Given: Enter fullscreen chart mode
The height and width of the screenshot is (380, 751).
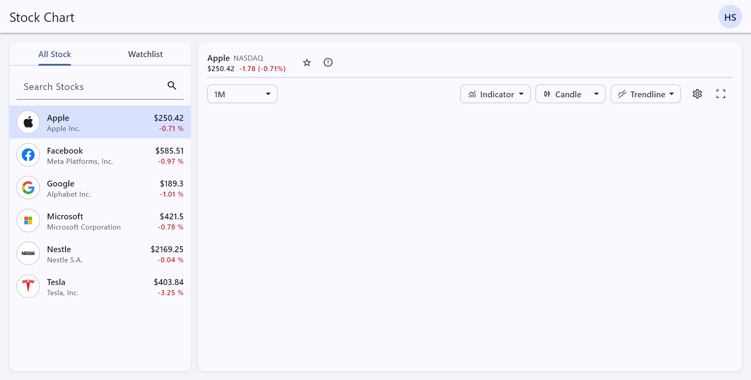Looking at the screenshot, I should 721,94.
